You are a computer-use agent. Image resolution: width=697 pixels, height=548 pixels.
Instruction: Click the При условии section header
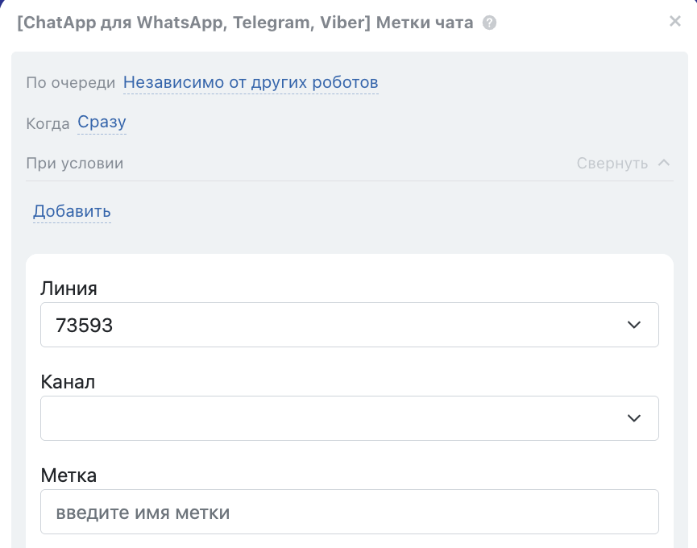(74, 164)
